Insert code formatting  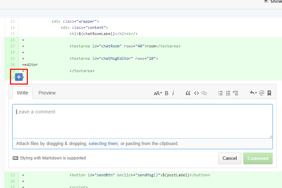point(196,93)
